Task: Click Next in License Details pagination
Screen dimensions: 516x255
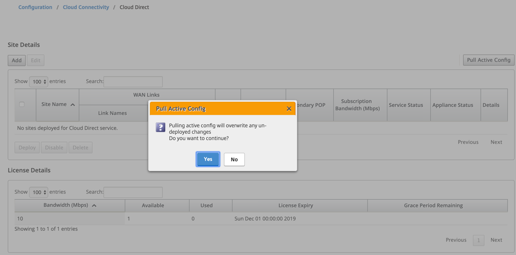Action: 496,240
